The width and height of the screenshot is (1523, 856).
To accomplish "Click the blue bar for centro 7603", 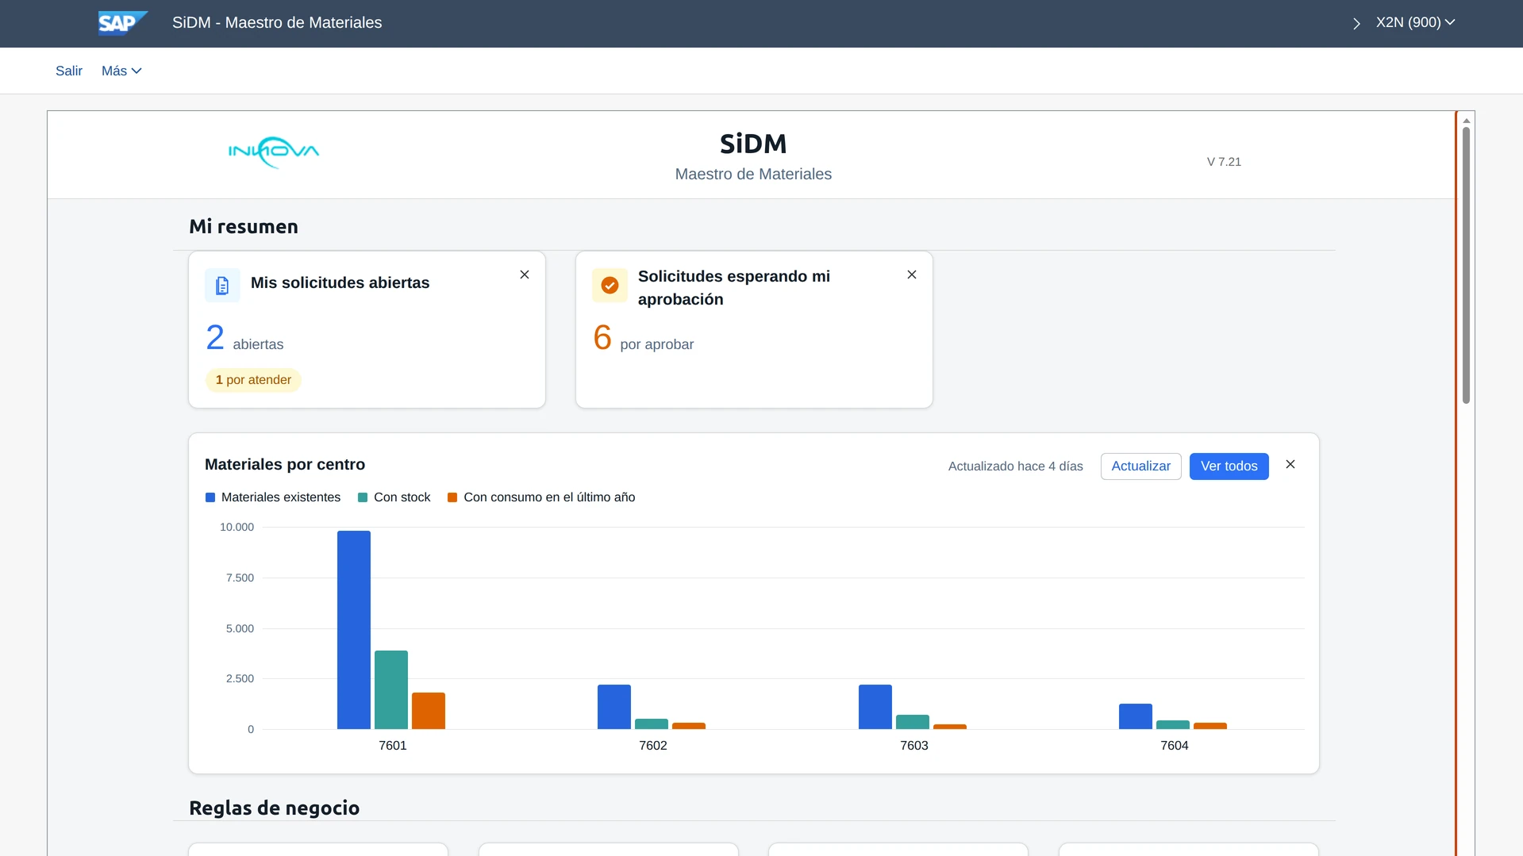I will pos(875,707).
